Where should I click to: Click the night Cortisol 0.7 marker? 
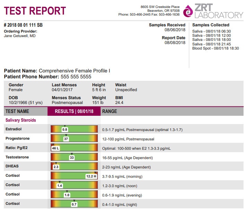[74, 204]
